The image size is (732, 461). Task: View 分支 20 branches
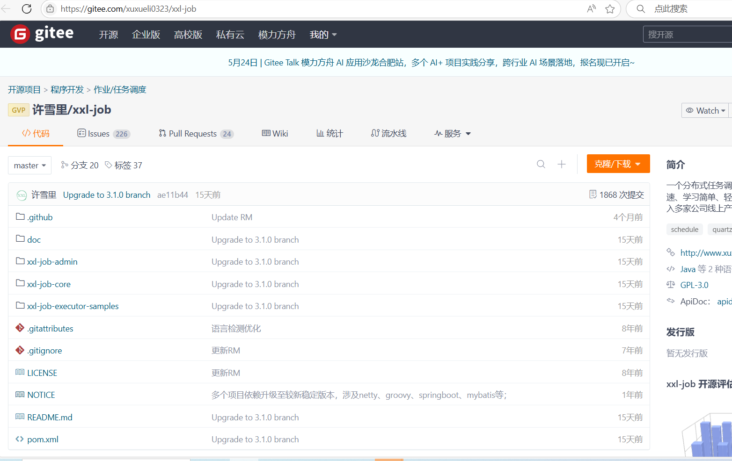(x=80, y=166)
